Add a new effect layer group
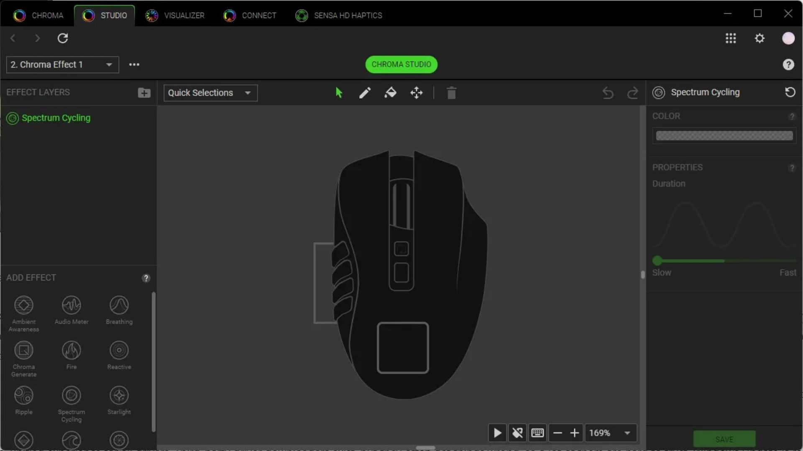This screenshot has width=803, height=451. click(x=144, y=93)
